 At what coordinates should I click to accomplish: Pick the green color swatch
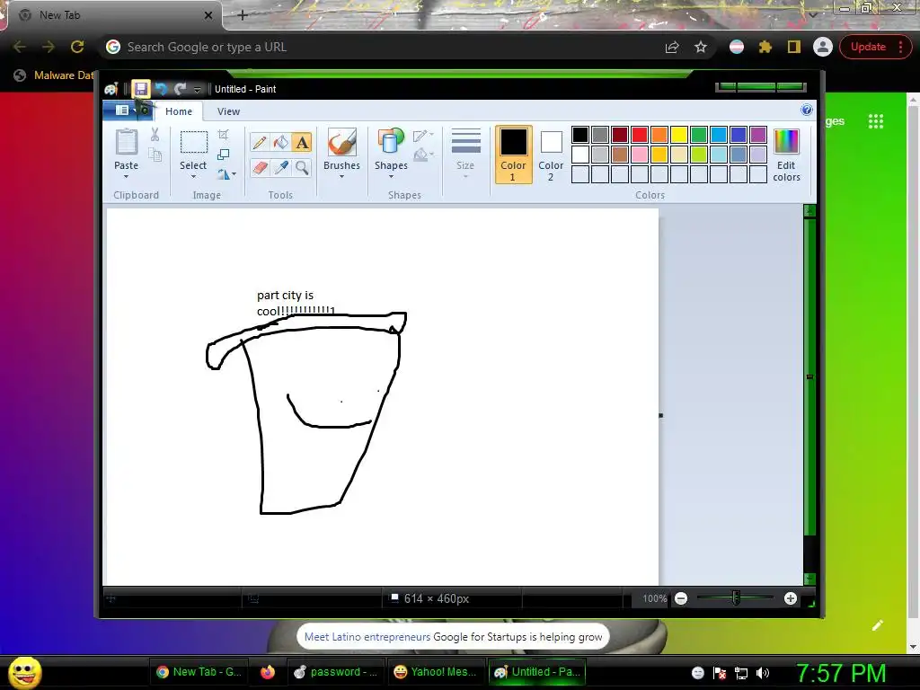(699, 135)
